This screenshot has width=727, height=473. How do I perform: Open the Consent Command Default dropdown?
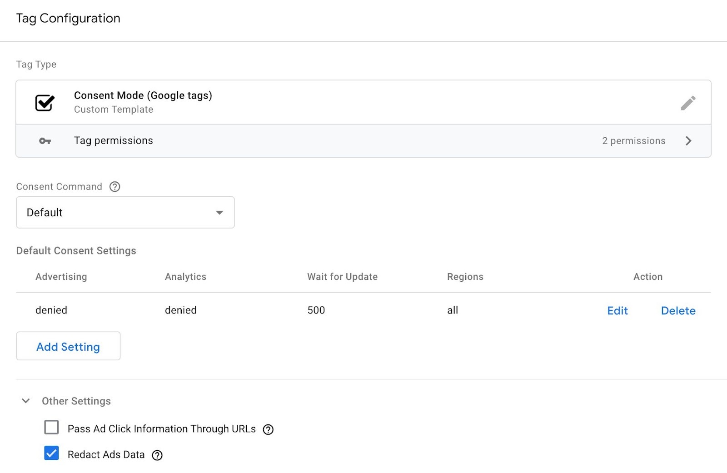click(125, 212)
